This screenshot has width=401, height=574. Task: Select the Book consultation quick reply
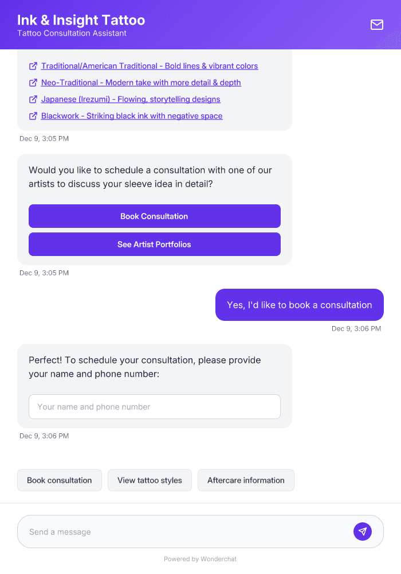point(60,480)
